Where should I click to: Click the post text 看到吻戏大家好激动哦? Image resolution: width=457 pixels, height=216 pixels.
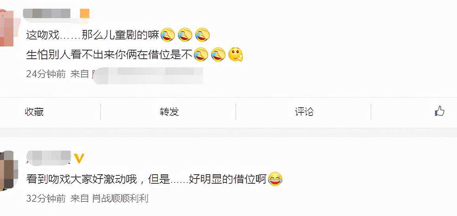tap(81, 179)
